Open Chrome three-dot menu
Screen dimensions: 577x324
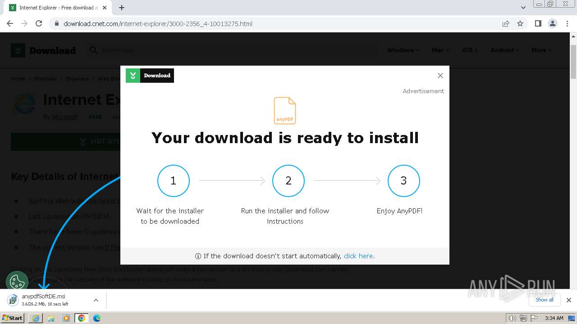tap(567, 23)
